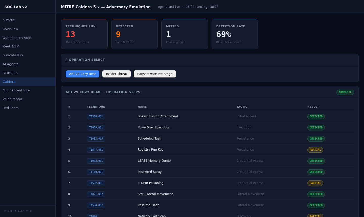Click the Missed coverage gap card

[185, 34]
